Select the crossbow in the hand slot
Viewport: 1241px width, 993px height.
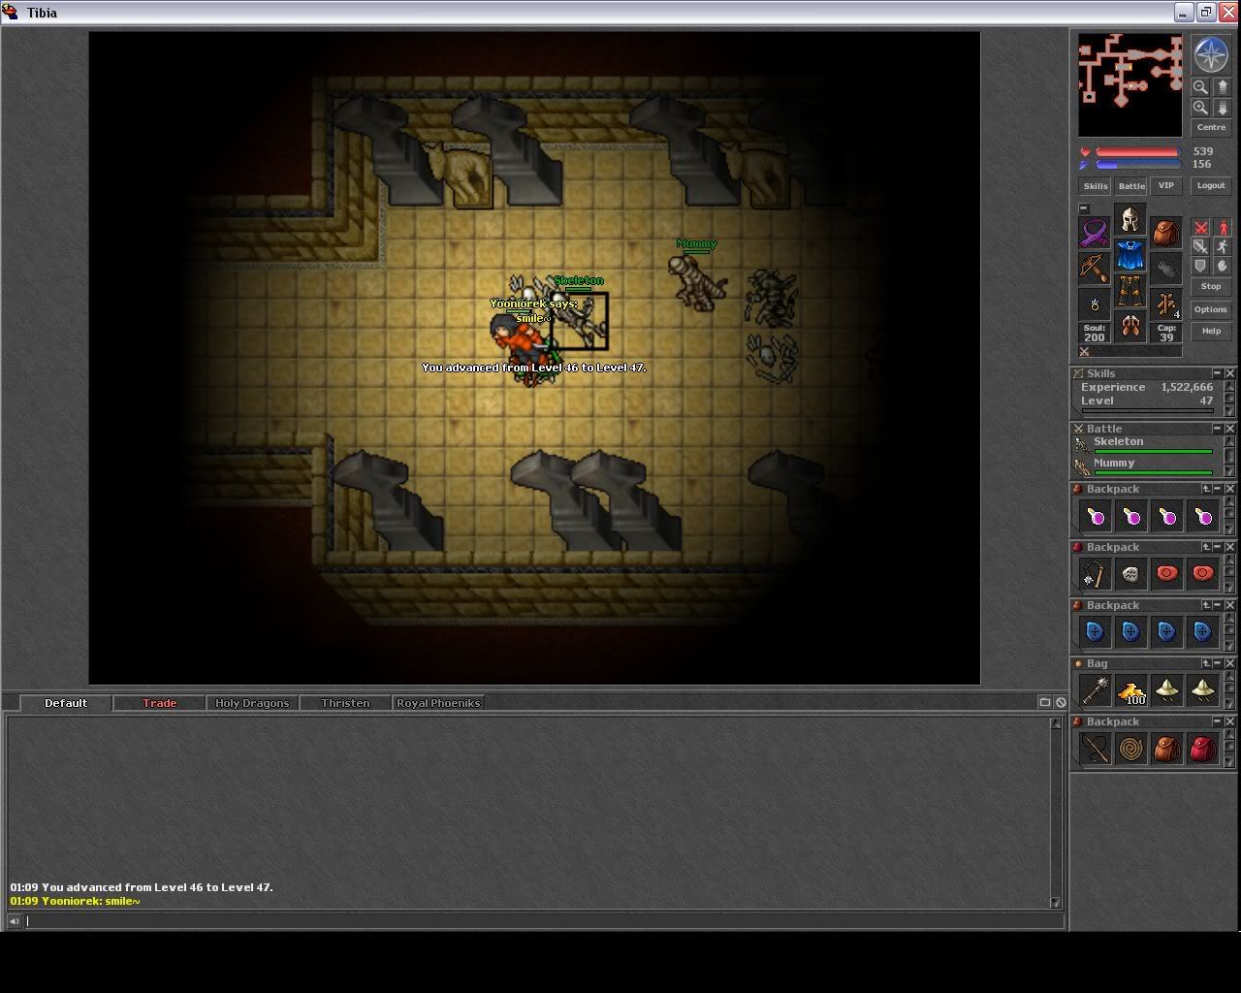coord(1095,269)
